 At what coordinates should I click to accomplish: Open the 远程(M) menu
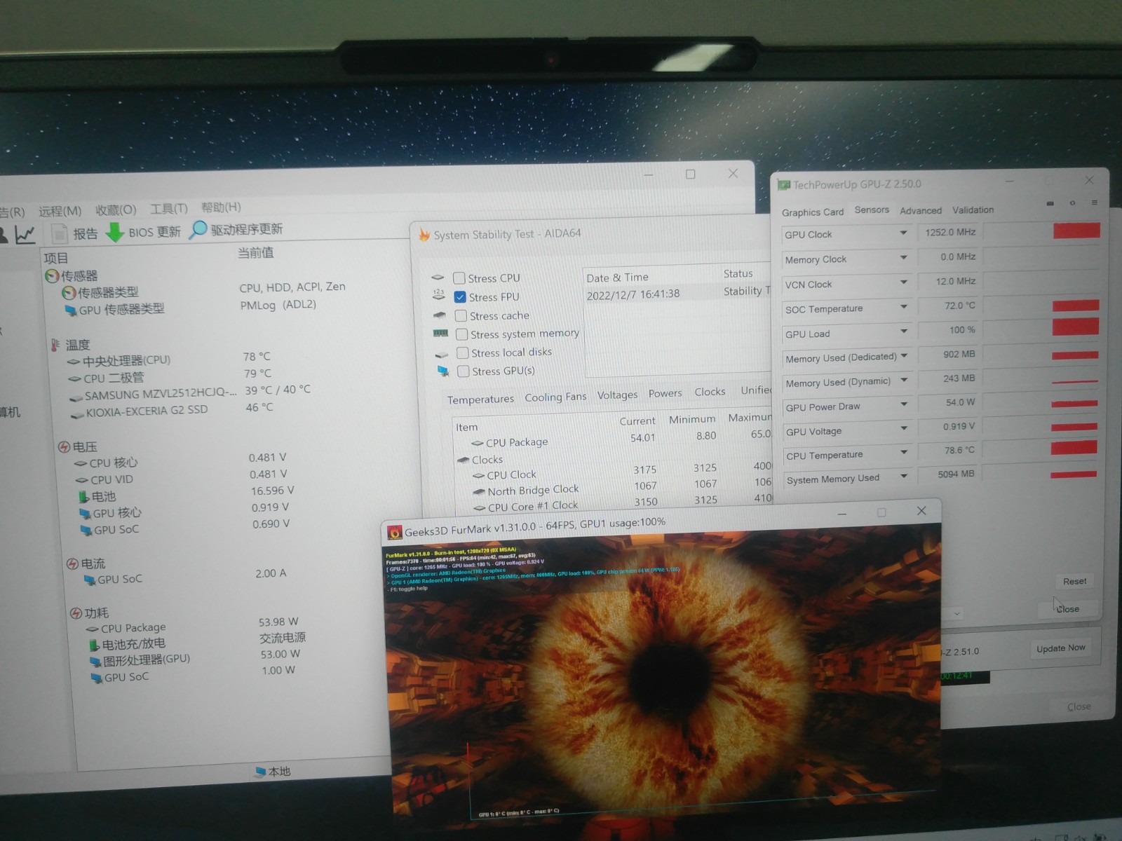point(60,211)
